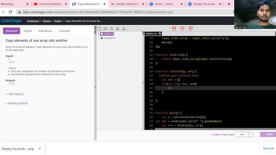
Task: Open a new browser tab with the plus icon
Action: [x=229, y=4]
